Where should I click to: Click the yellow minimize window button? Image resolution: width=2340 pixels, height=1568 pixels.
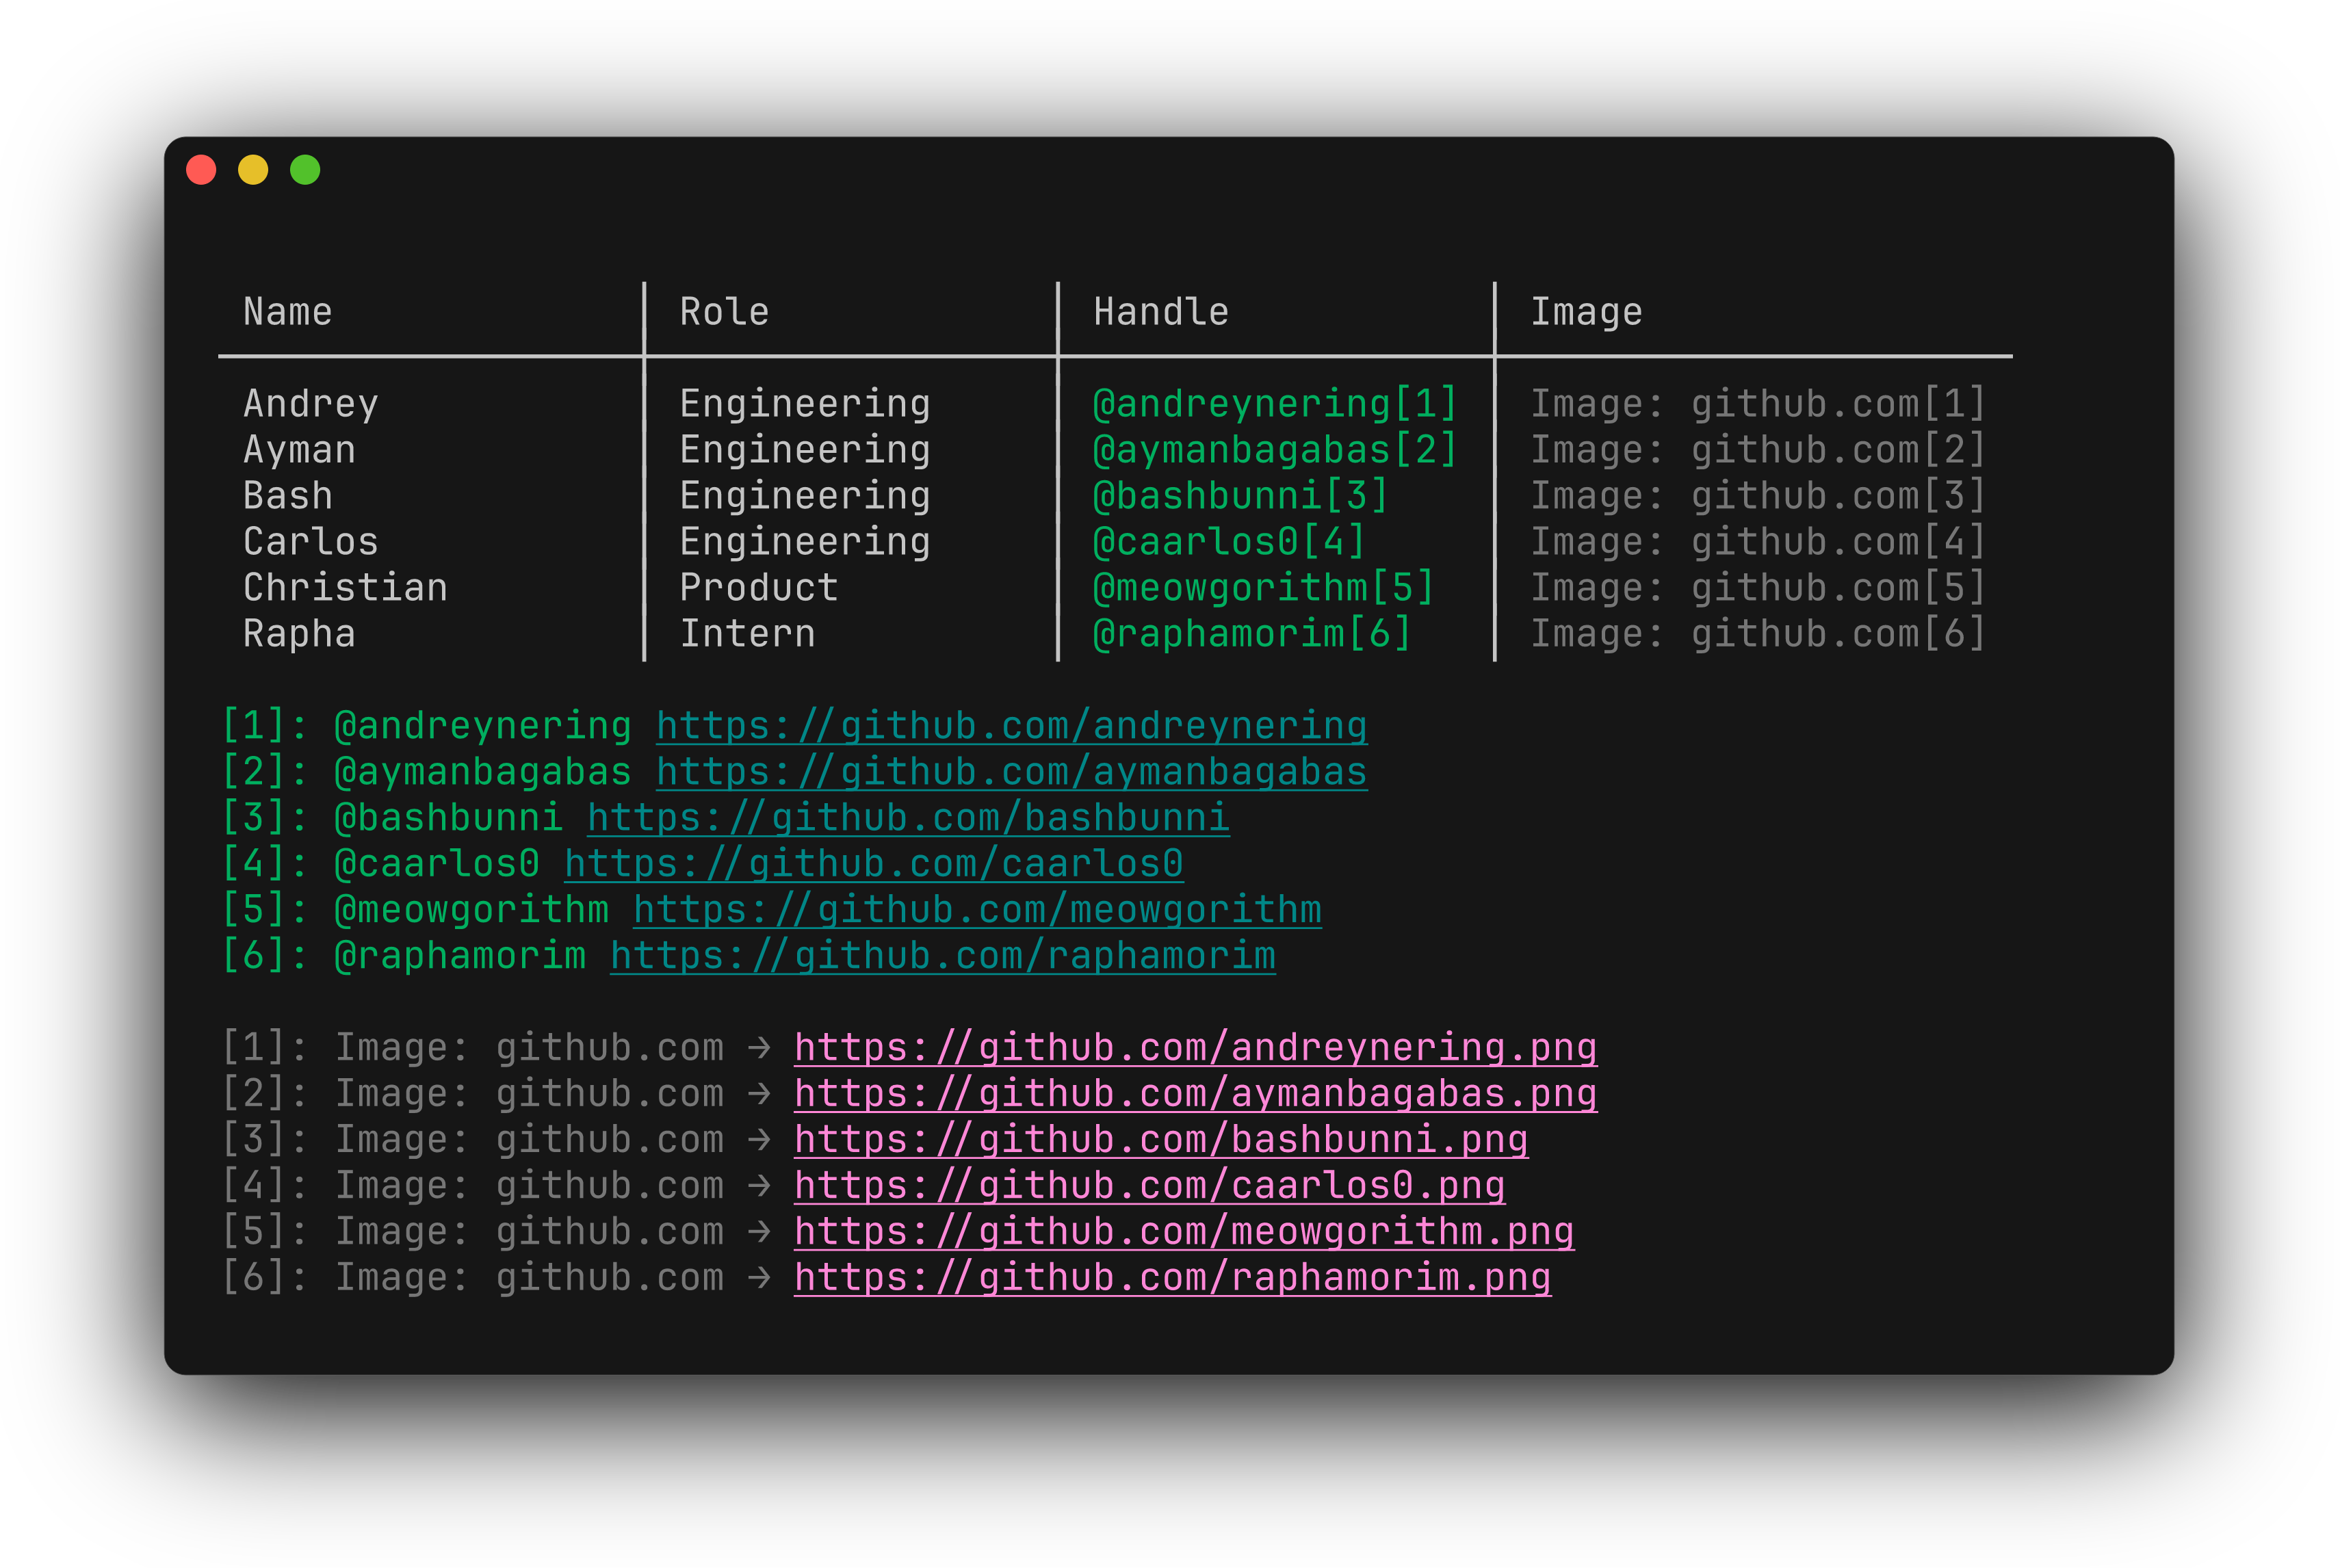click(253, 170)
